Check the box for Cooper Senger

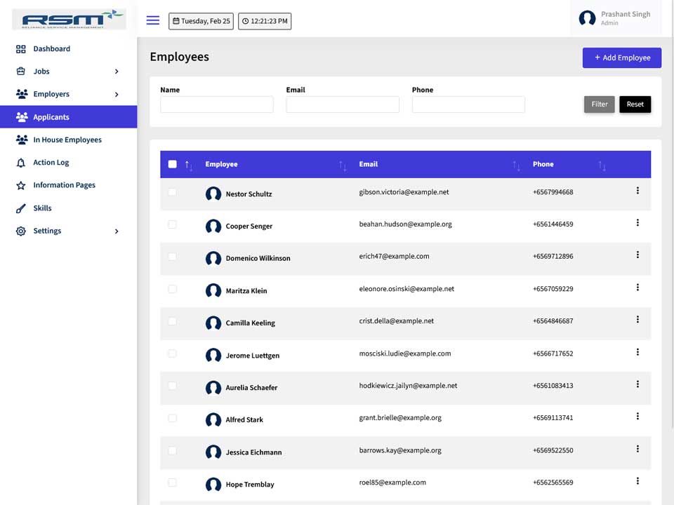pyautogui.click(x=173, y=224)
